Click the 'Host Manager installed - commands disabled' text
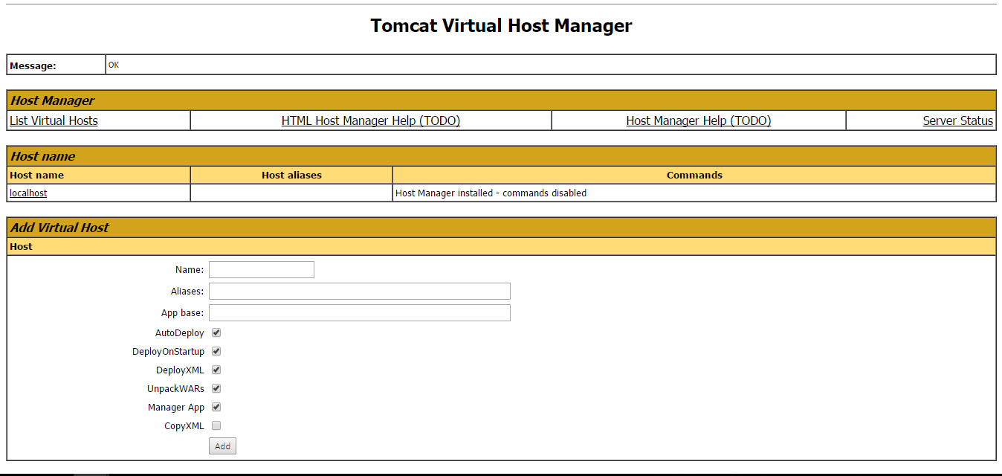 click(x=491, y=193)
